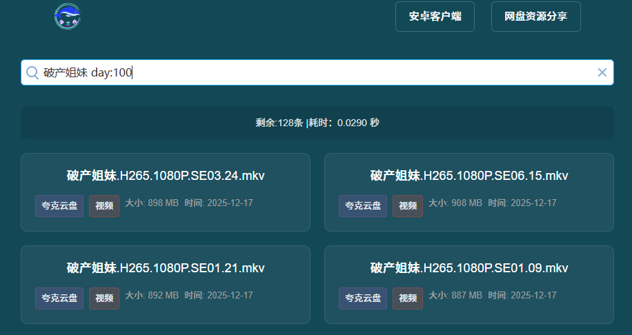
Task: Open the 破产姐妹 SE01.21.mkv result title
Action: click(166, 268)
